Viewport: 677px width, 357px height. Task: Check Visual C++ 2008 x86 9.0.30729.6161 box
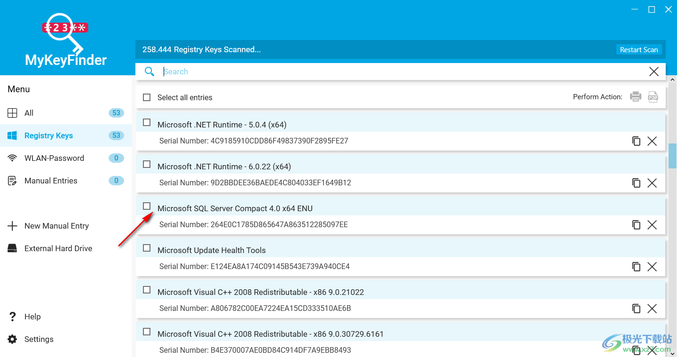coord(147,332)
